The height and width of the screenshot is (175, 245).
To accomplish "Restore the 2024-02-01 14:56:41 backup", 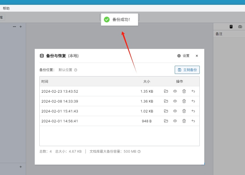I will point(193,121).
